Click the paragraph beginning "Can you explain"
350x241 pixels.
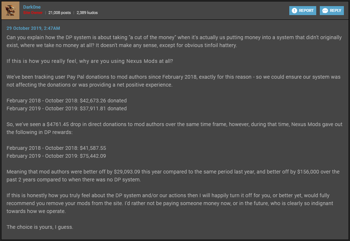click(x=174, y=41)
